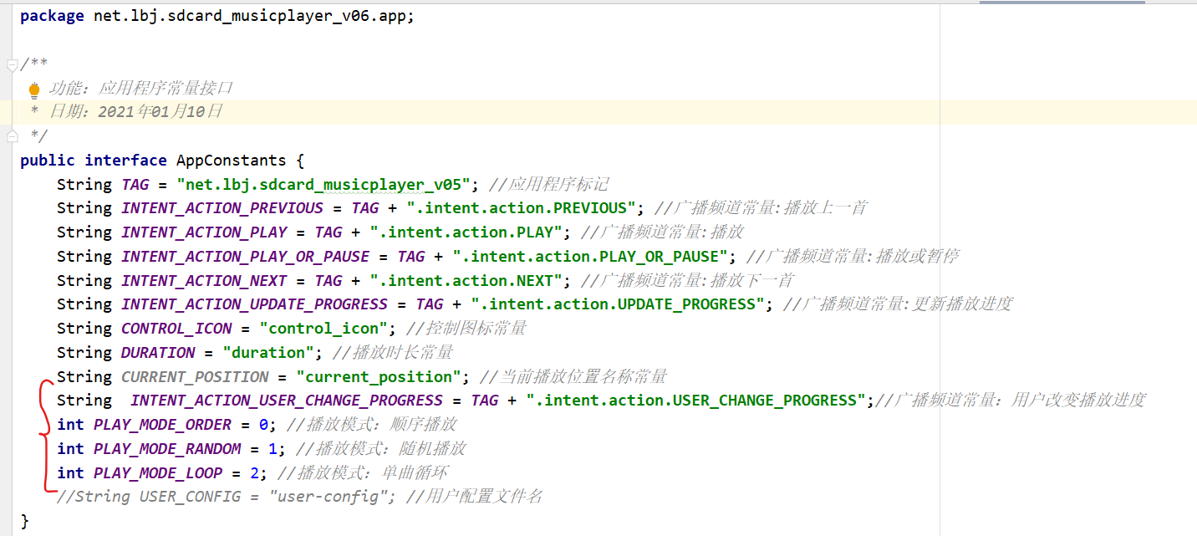Screen dimensions: 1197x536
Task: Click the interface name AppConstants
Action: 231,160
